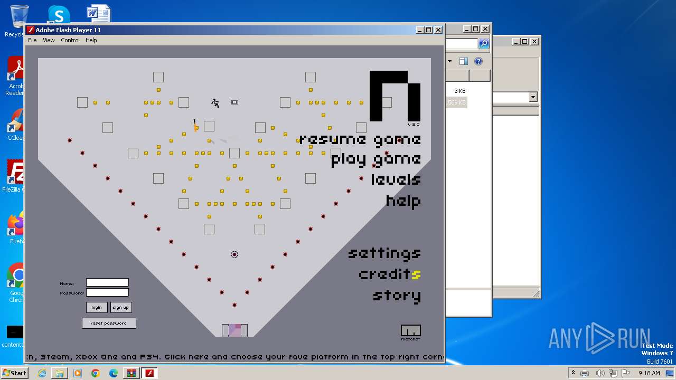Launch Google Chrome from taskbar
Screen dimensions: 676x380
[96, 373]
